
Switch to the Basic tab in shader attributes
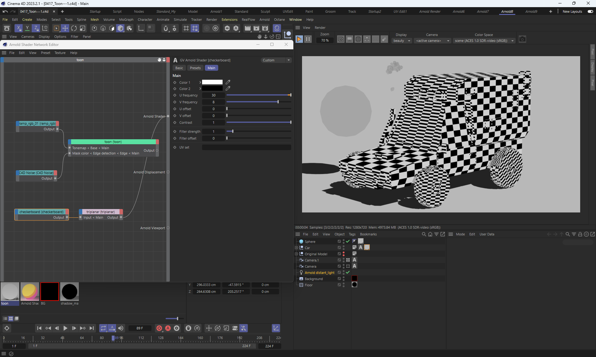pos(179,68)
